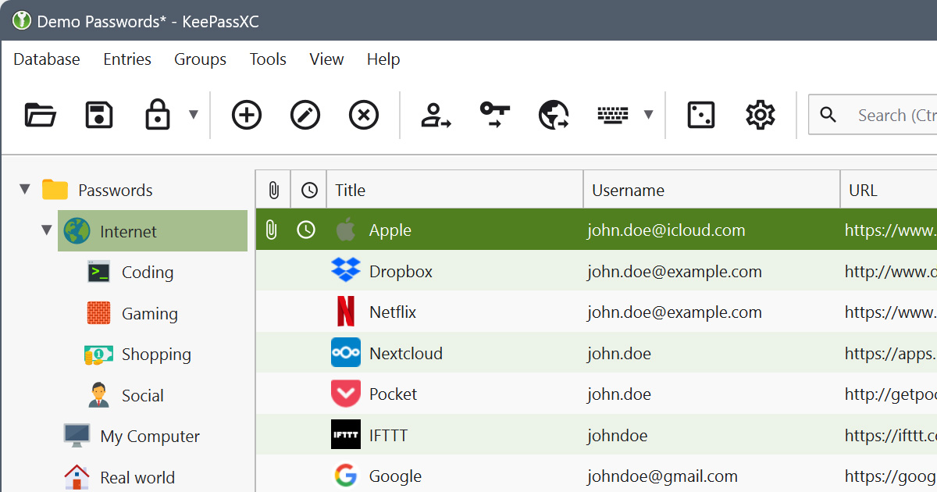The width and height of the screenshot is (937, 492).
Task: Save the database with floppy icon
Action: click(99, 116)
